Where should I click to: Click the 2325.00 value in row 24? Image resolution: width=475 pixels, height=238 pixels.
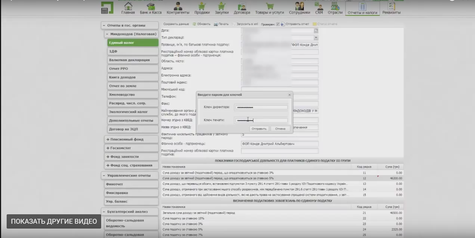point(397,230)
